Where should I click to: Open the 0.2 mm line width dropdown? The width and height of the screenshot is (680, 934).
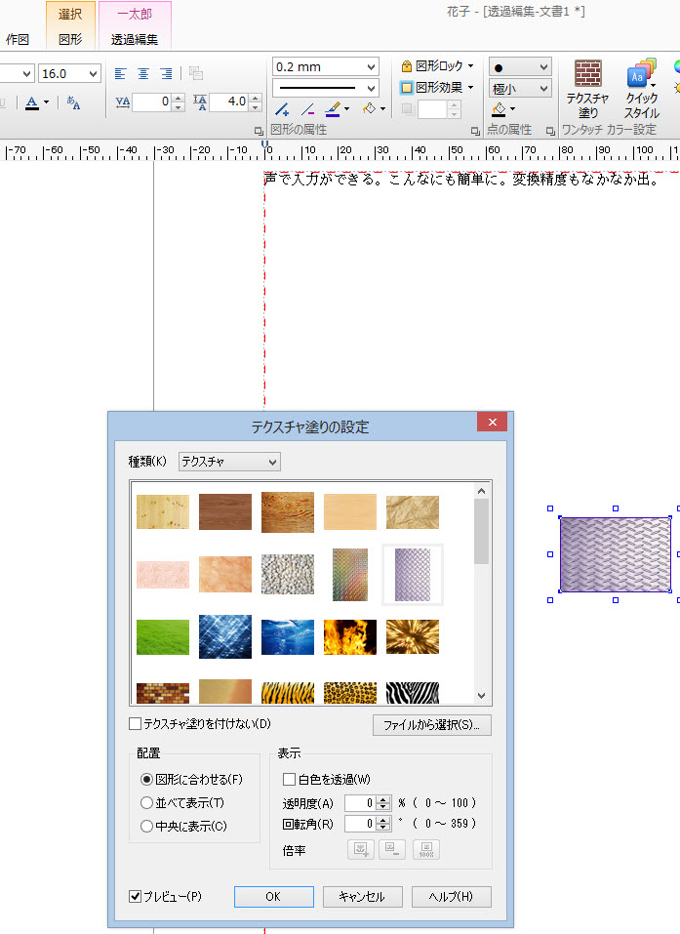(371, 66)
